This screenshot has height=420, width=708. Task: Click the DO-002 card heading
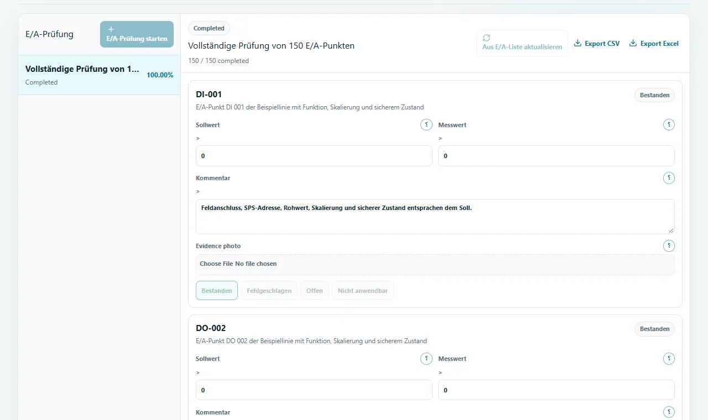[x=211, y=328]
